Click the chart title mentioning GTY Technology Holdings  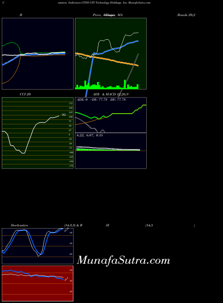coord(104,3)
